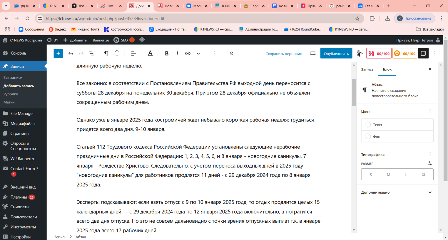Apply bold formatting with the B icon
Viewport: 448px width, 240px height.
tap(167, 53)
